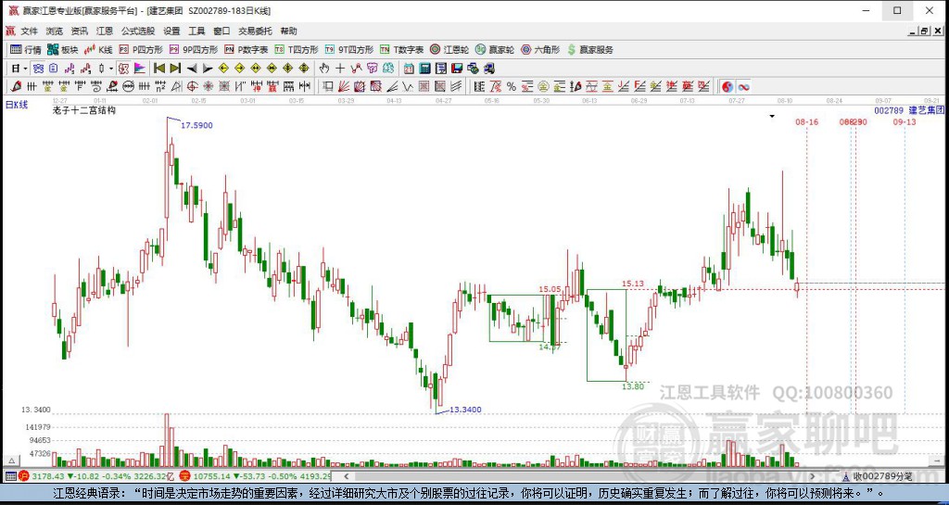Click the black left arrow icon

click(x=192, y=69)
